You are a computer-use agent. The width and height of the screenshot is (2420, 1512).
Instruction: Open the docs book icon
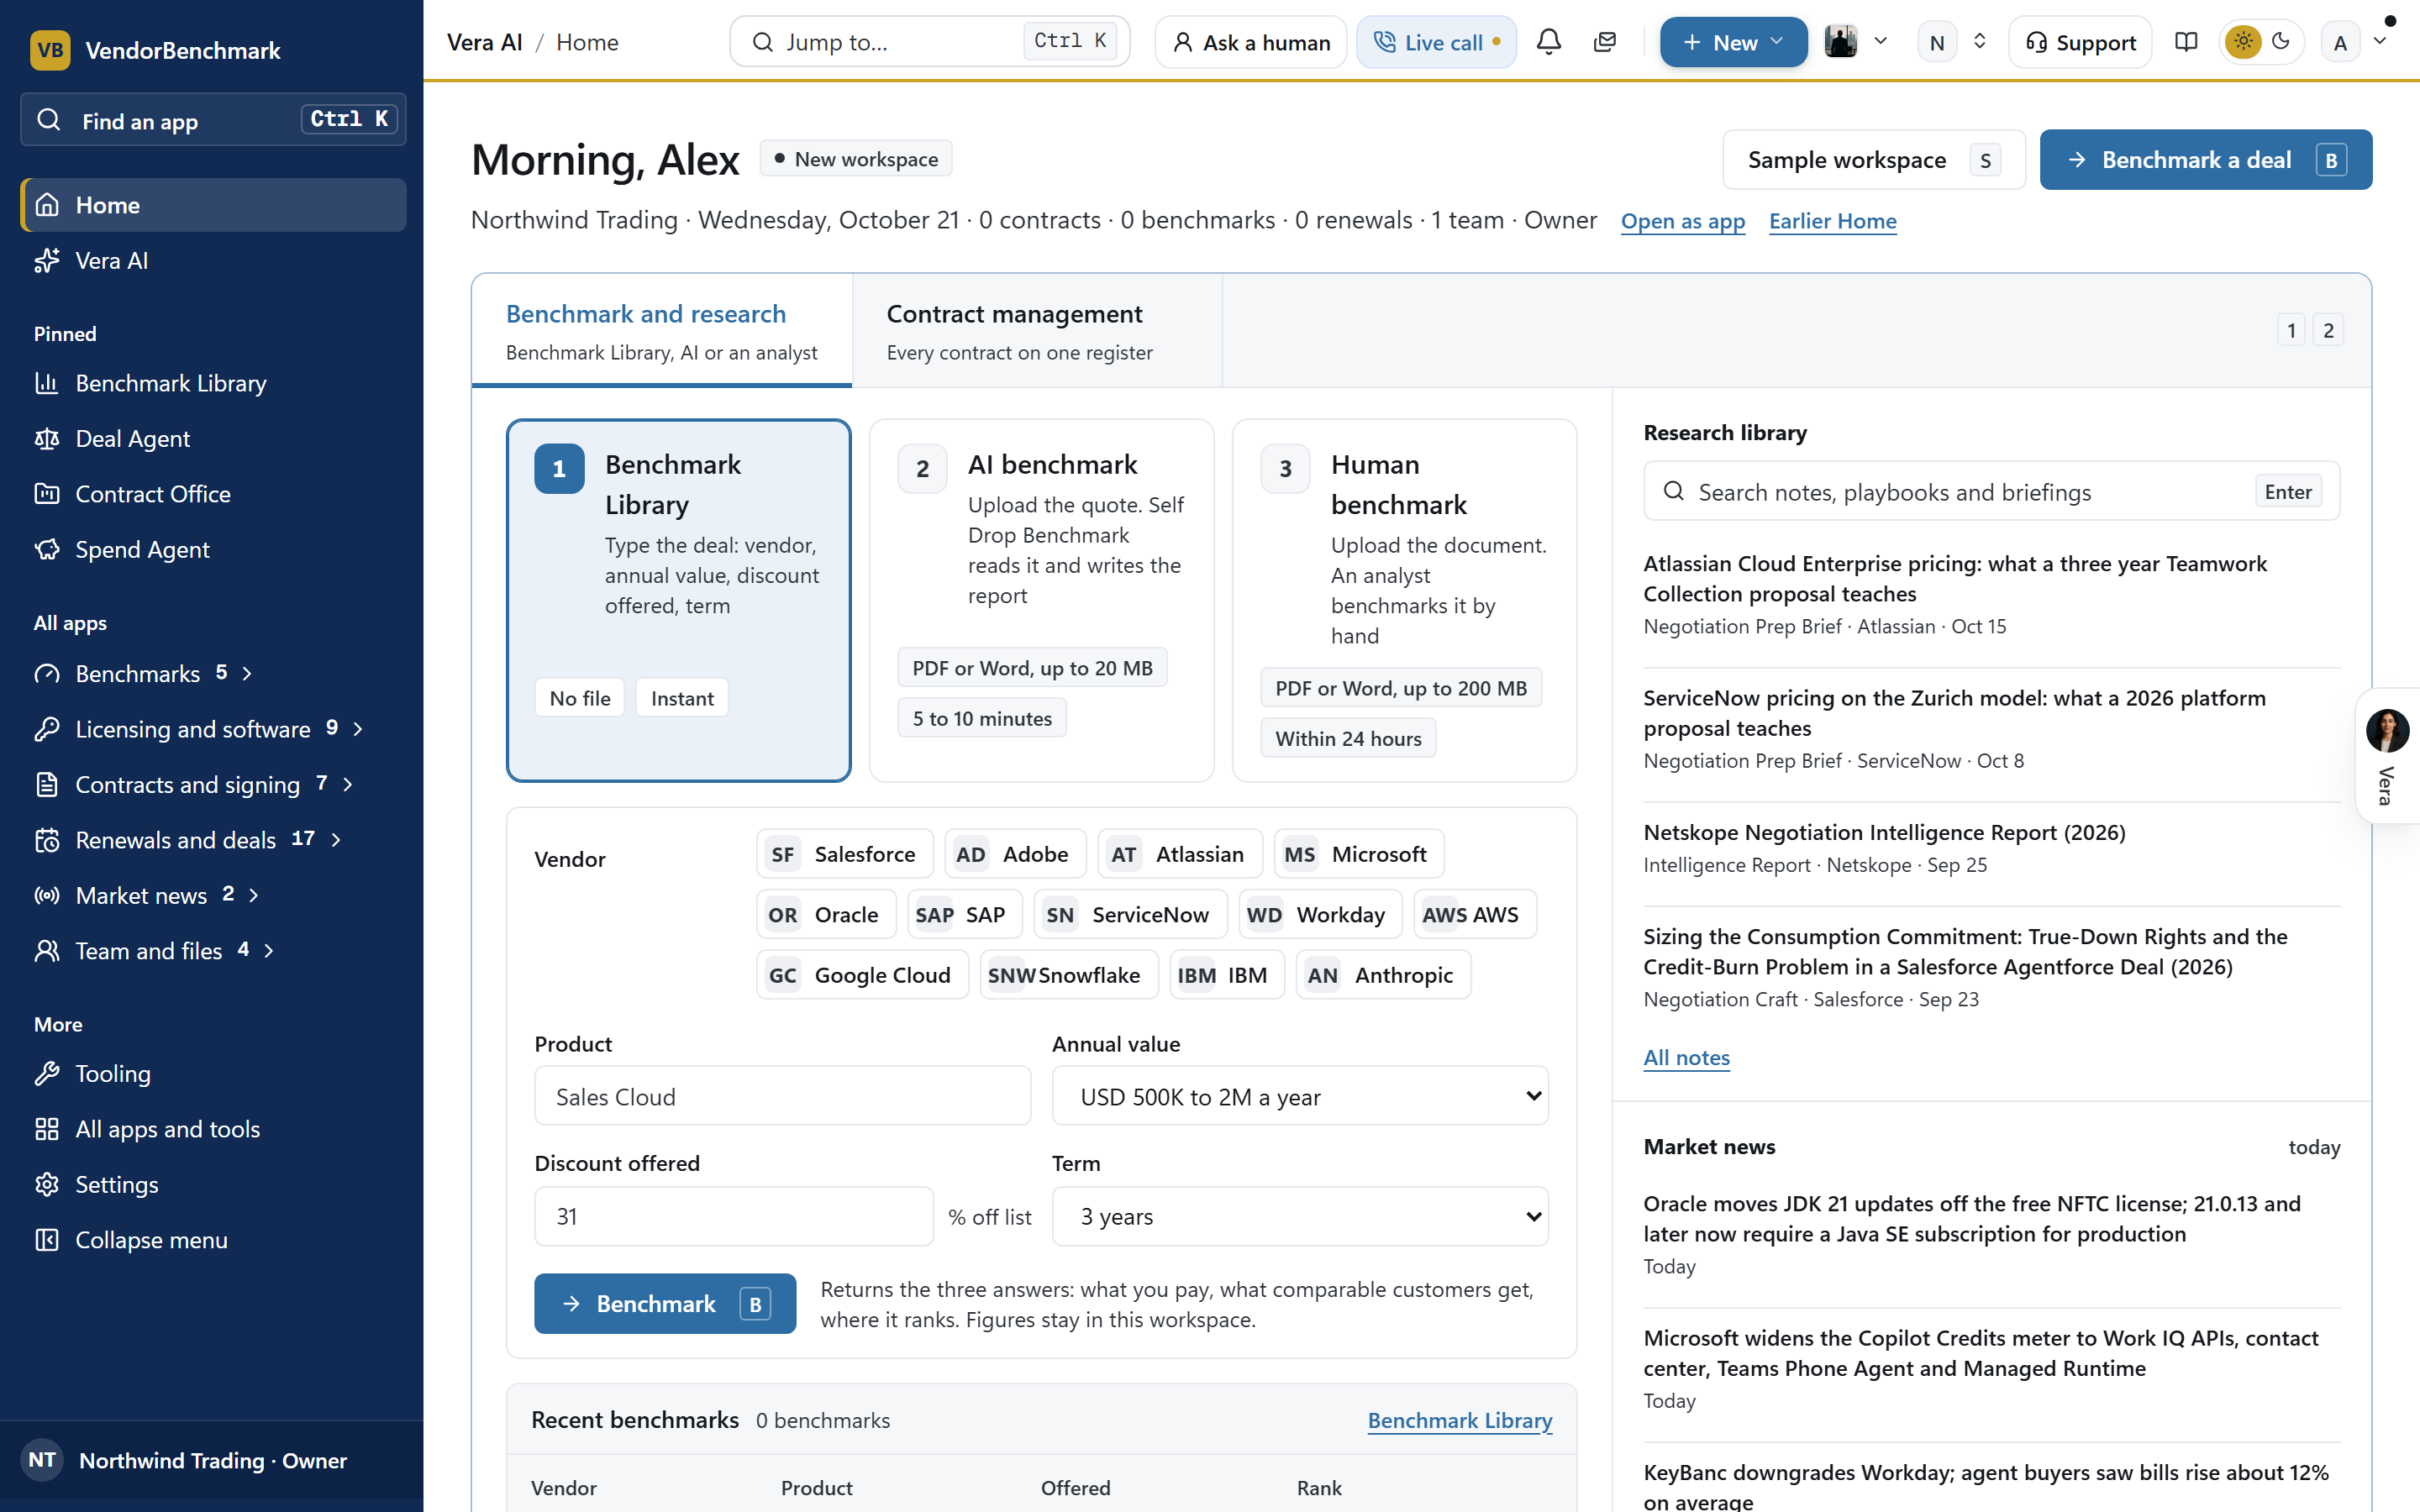tap(2186, 42)
